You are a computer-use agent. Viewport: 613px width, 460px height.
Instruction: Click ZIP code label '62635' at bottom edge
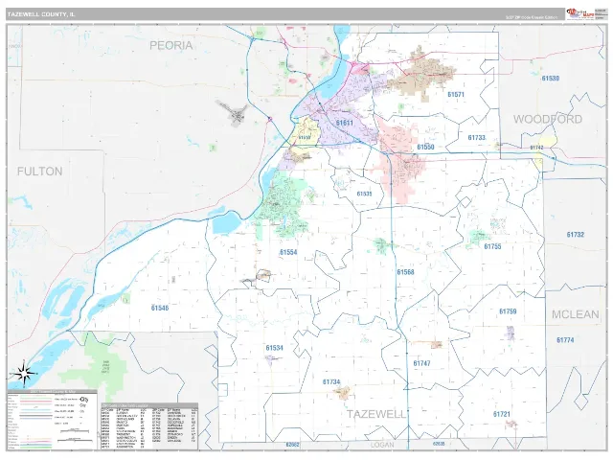439,444
